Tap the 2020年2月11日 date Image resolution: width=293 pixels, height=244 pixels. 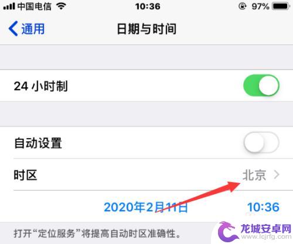point(146,207)
